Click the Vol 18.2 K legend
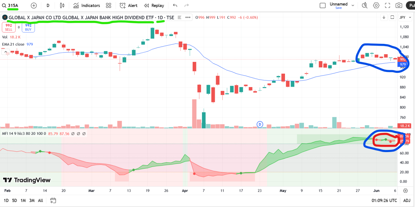 point(11,37)
